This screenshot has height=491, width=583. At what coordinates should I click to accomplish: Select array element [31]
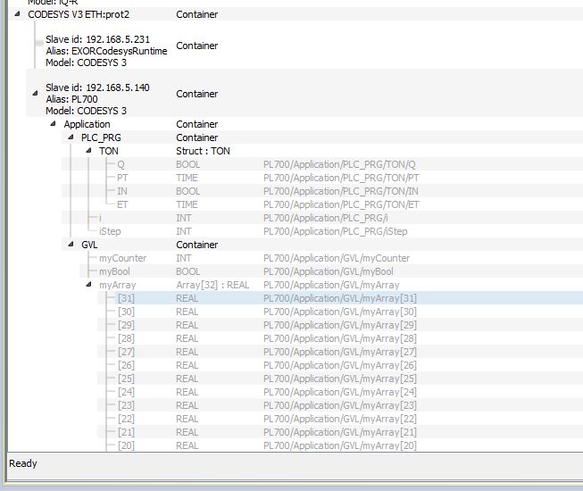coord(126,298)
